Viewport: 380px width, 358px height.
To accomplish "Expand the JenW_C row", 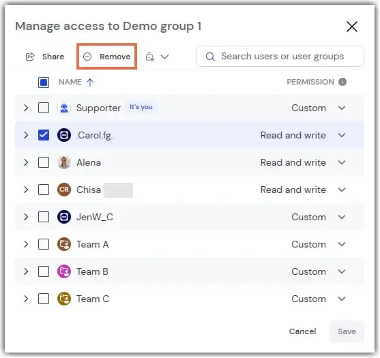I will click(x=26, y=217).
